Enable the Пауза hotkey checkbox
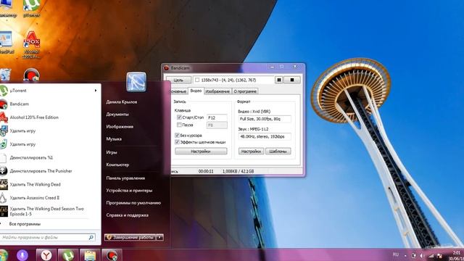 click(179, 125)
